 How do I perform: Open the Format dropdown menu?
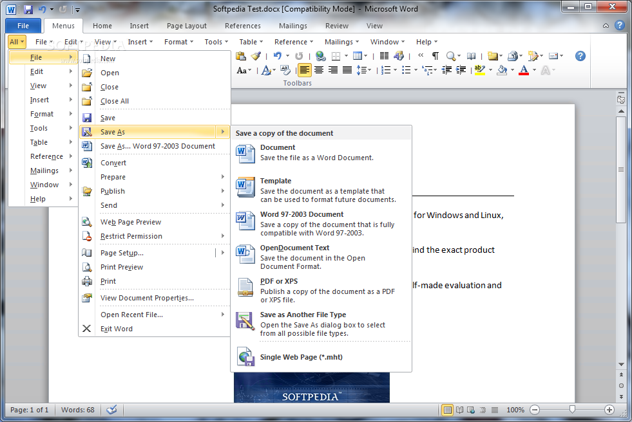[x=178, y=42]
